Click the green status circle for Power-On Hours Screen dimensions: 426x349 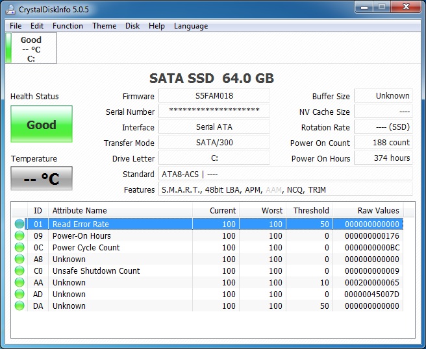pos(19,235)
